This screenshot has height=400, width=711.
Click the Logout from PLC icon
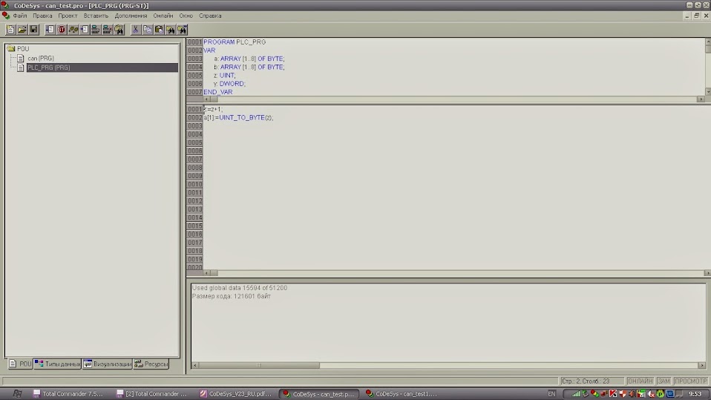coord(108,30)
